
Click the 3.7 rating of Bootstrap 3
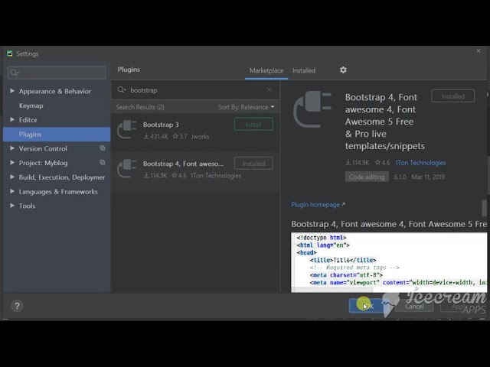coord(180,136)
